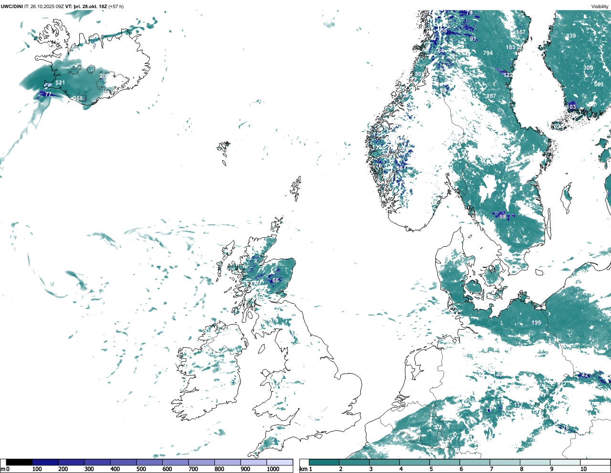Screen dimensions: 611x473
Task: Click the 'Visibility' title label
Action: point(600,6)
